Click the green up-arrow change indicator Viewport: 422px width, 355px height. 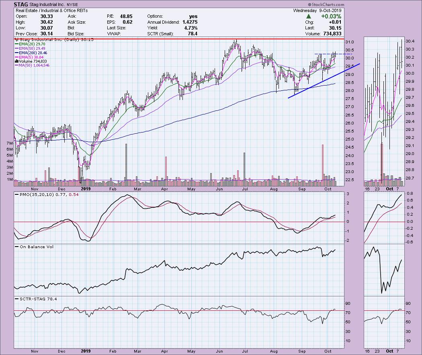coord(309,16)
